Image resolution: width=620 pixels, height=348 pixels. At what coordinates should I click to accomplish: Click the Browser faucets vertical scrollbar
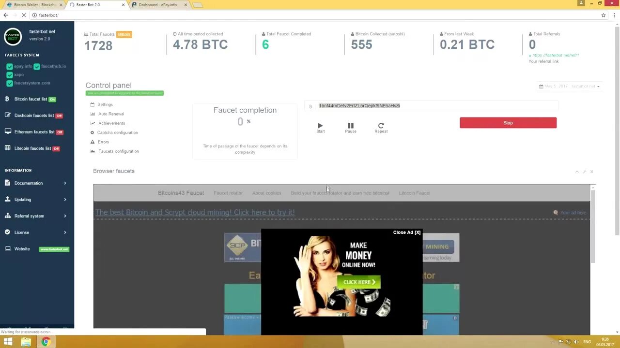[x=592, y=227]
